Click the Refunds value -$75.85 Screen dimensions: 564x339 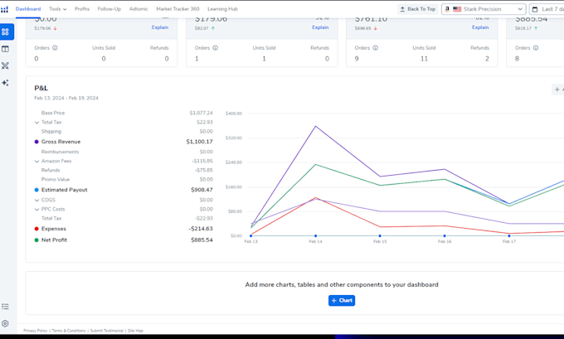203,171
